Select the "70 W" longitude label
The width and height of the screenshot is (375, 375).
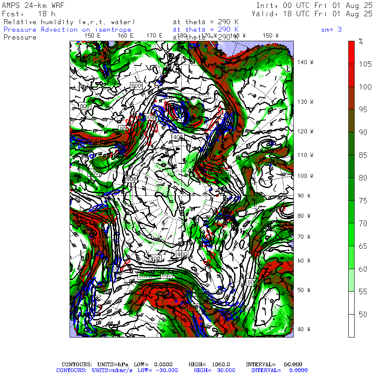(304, 237)
